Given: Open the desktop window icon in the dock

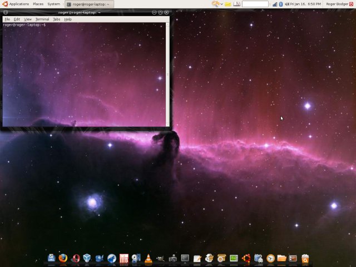Looking at the screenshot, I should 293,258.
